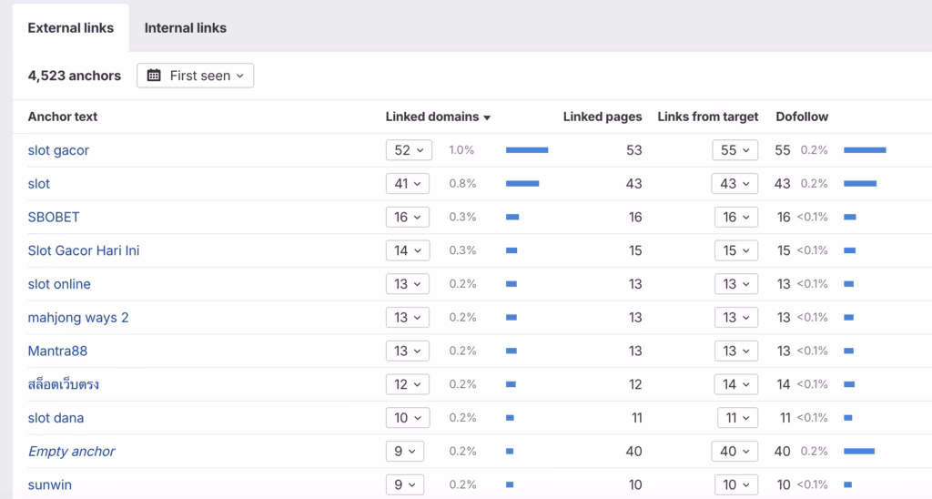The image size is (932, 499).
Task: Switch to the External links tab
Action: [71, 28]
